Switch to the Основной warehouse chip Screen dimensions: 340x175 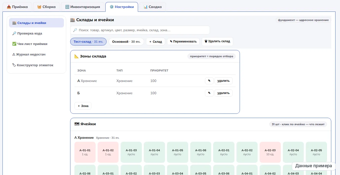pyautogui.click(x=126, y=41)
